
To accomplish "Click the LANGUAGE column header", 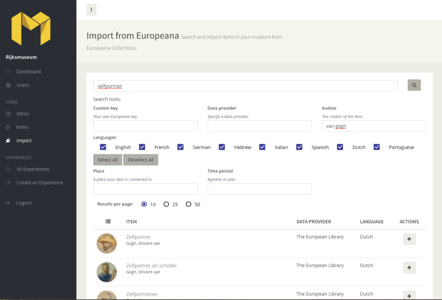I will pyautogui.click(x=372, y=222).
